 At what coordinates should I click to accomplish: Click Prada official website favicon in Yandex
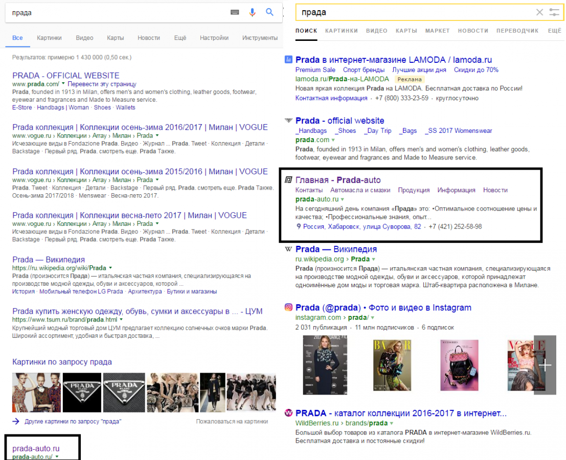[288, 121]
